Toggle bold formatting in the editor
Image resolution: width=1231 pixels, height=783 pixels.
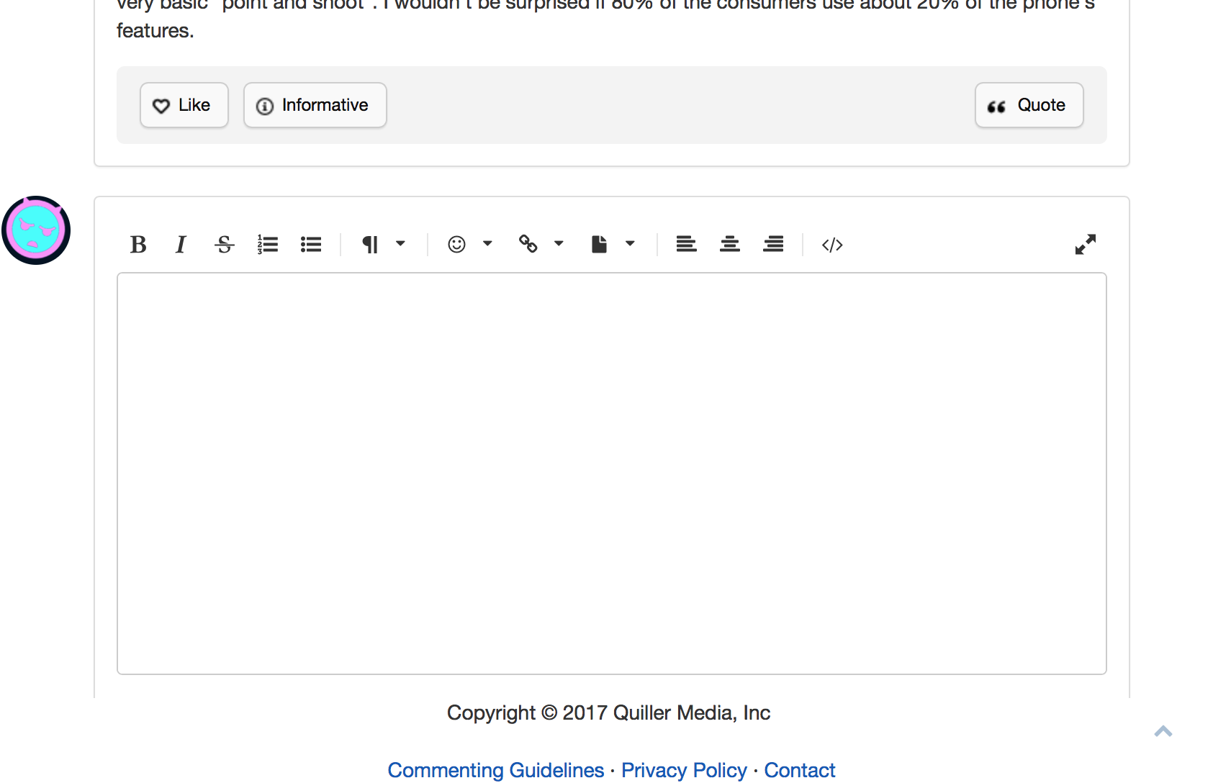pos(138,245)
